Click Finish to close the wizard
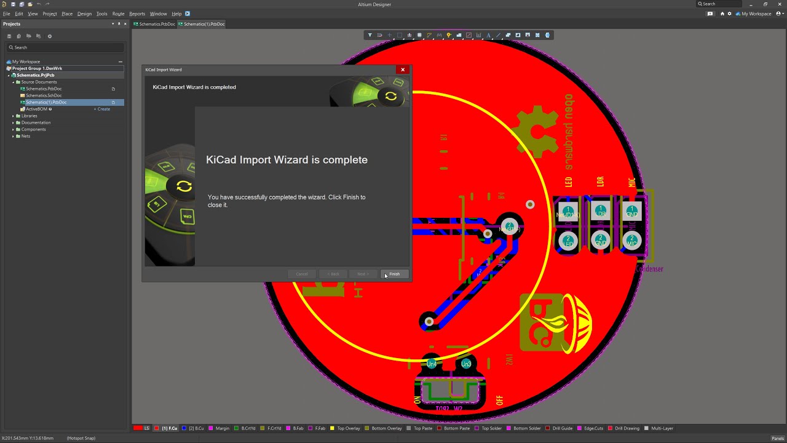The image size is (787, 443). (394, 274)
